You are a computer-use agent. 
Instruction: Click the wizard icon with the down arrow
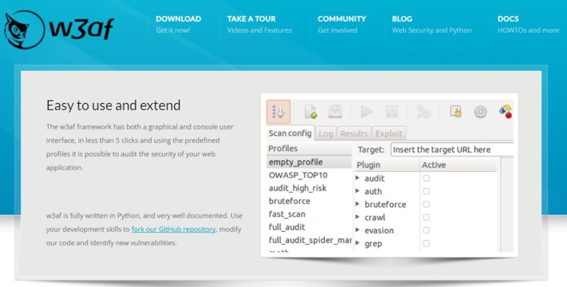point(279,112)
